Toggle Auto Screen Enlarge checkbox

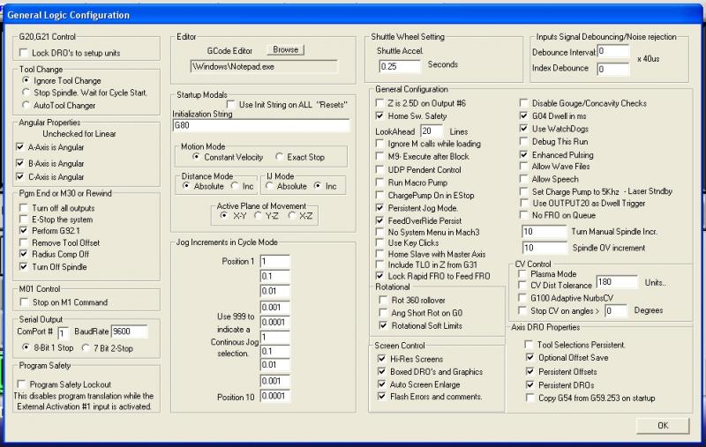point(382,384)
